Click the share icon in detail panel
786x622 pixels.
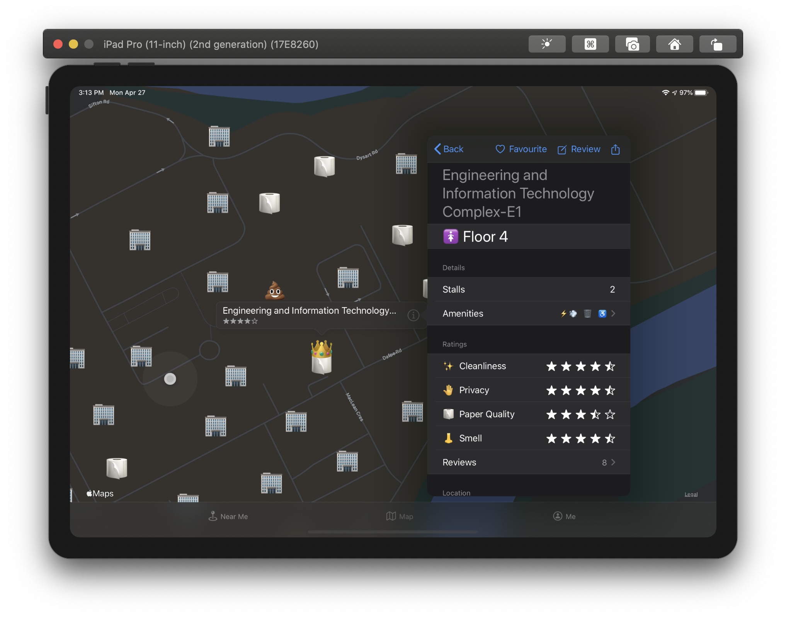click(x=615, y=150)
